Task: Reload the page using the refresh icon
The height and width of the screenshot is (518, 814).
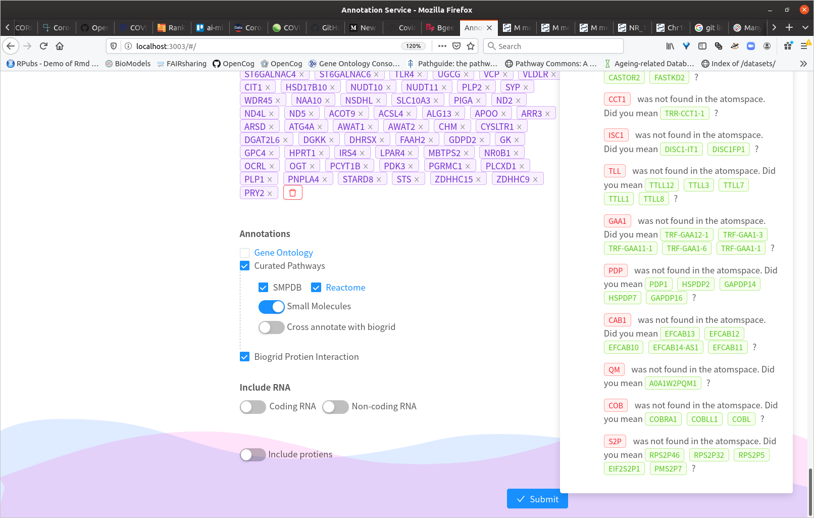Action: click(x=43, y=46)
